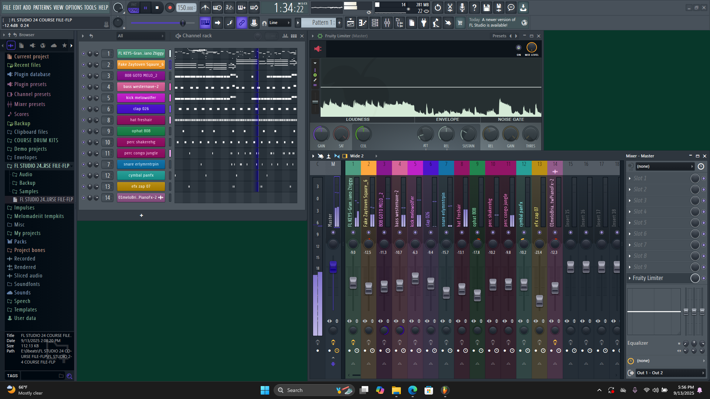Save the project with the floppy disk icon
710x399 pixels.
click(487, 7)
